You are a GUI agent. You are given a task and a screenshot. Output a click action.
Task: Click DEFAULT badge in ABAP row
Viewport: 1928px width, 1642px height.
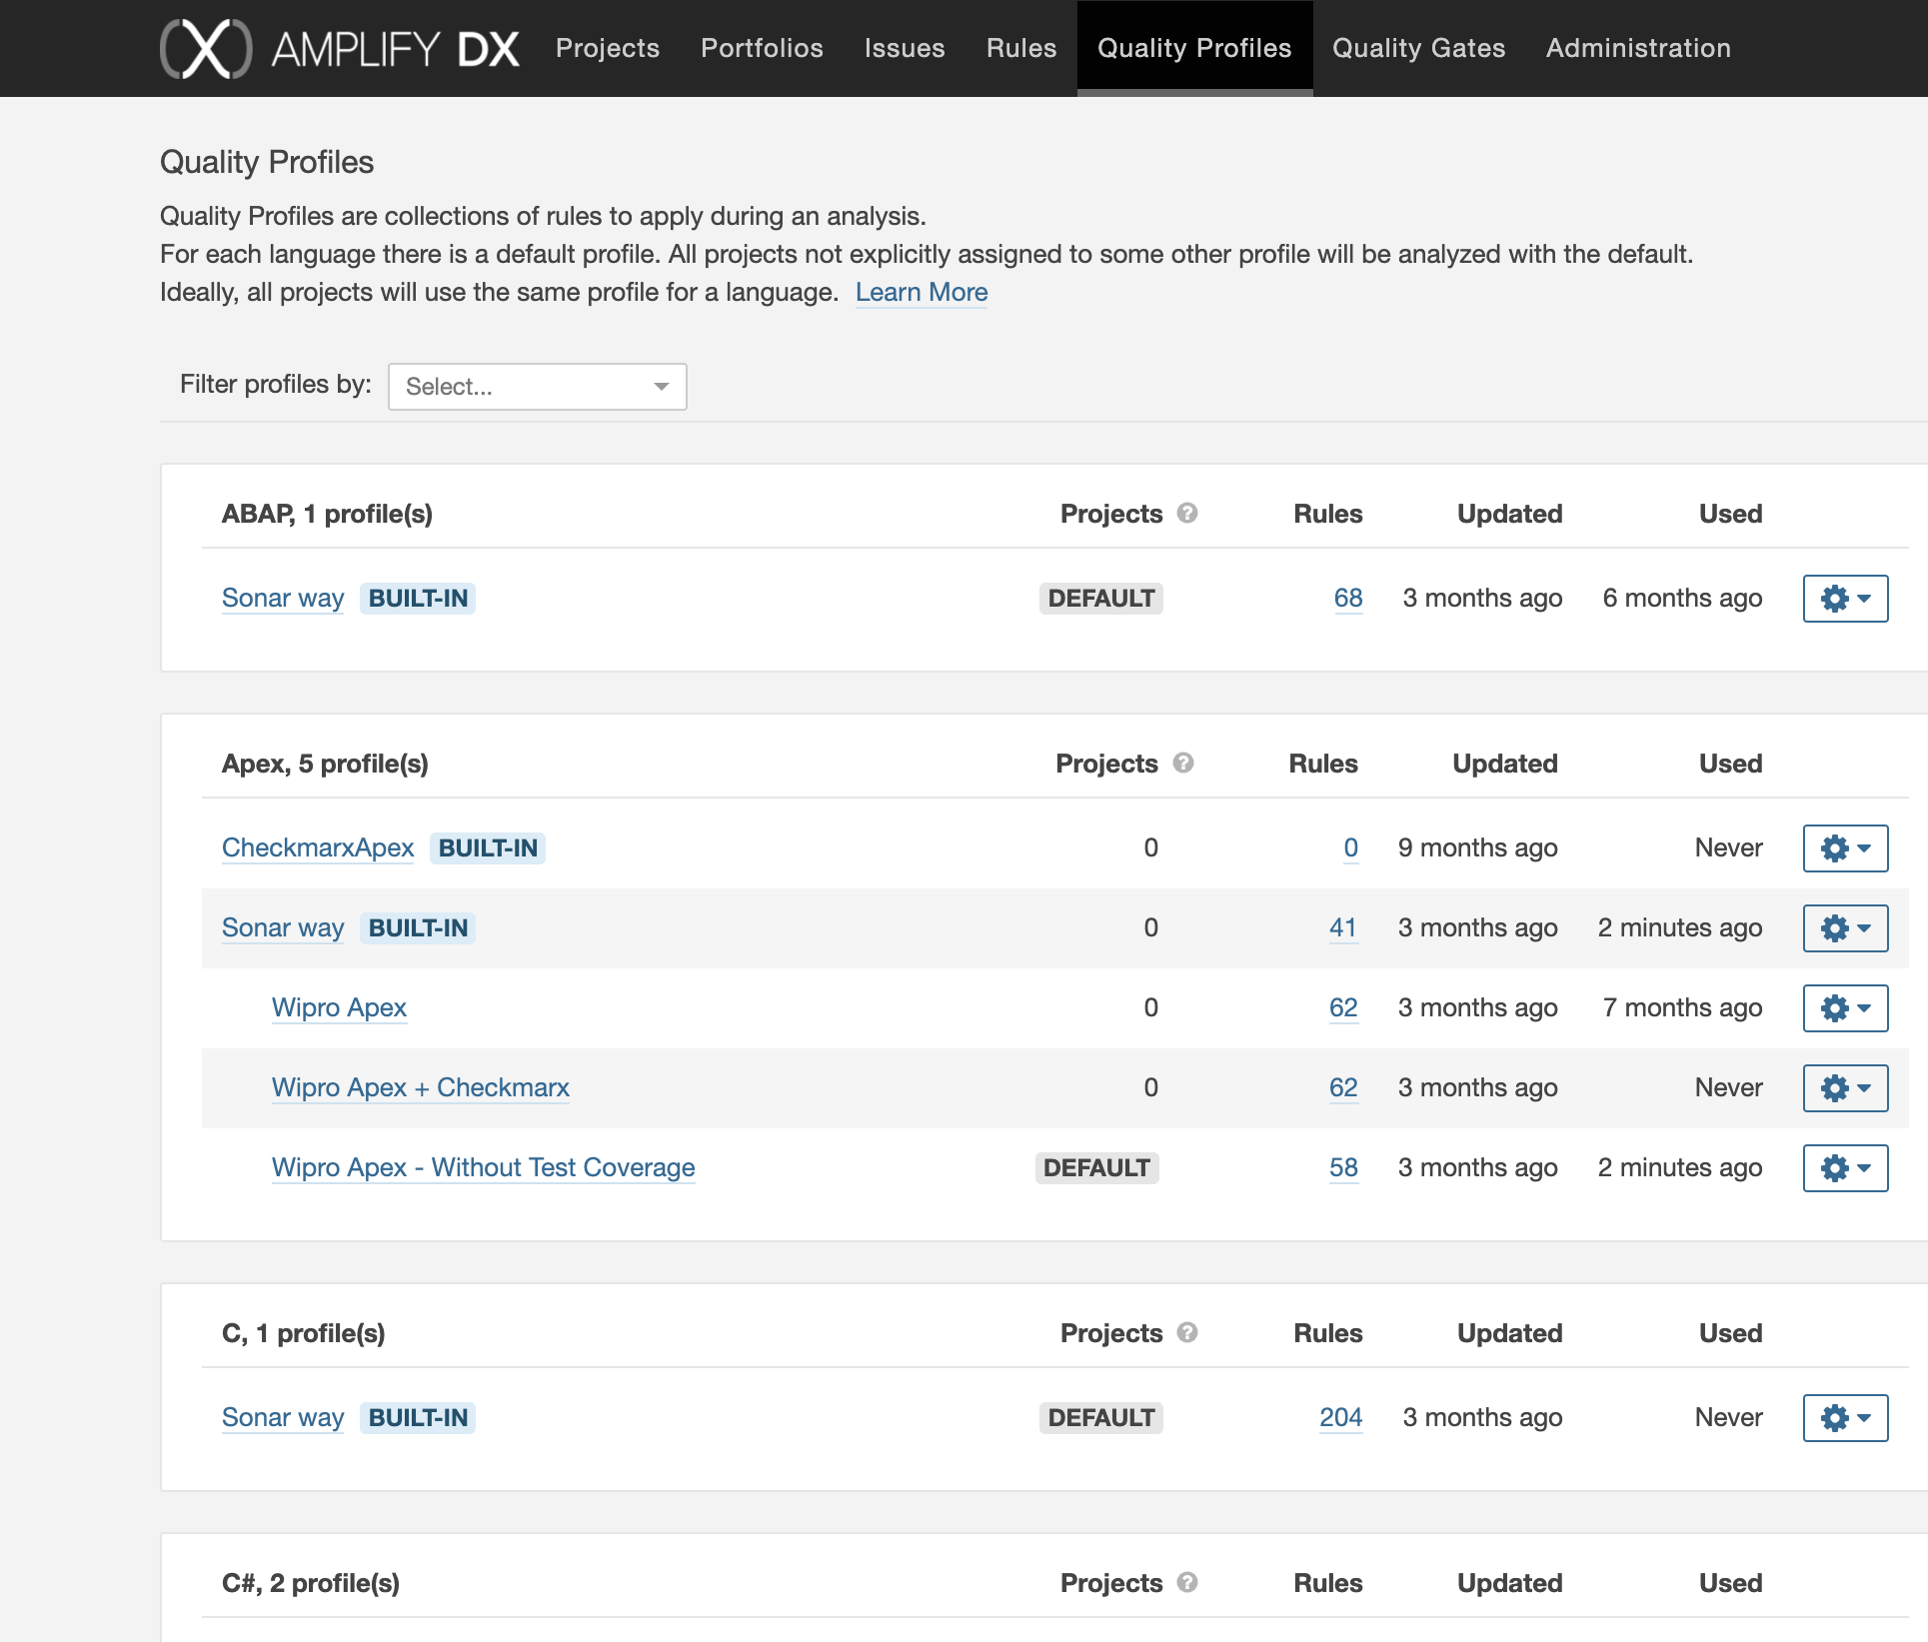click(1101, 598)
